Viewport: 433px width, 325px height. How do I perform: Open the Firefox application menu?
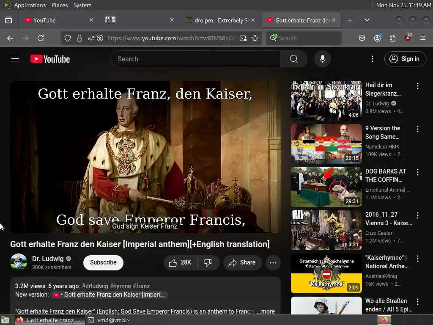[423, 38]
